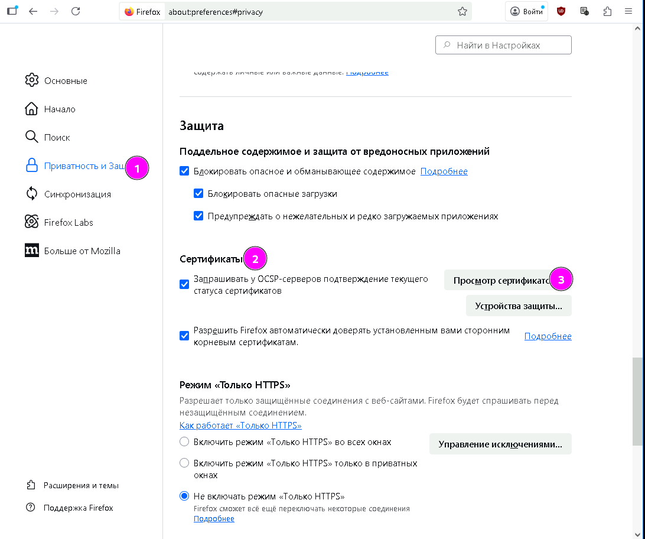Uncheck "Блокировать опасные загрузки" checkbox
This screenshot has height=539, width=645.
click(198, 194)
